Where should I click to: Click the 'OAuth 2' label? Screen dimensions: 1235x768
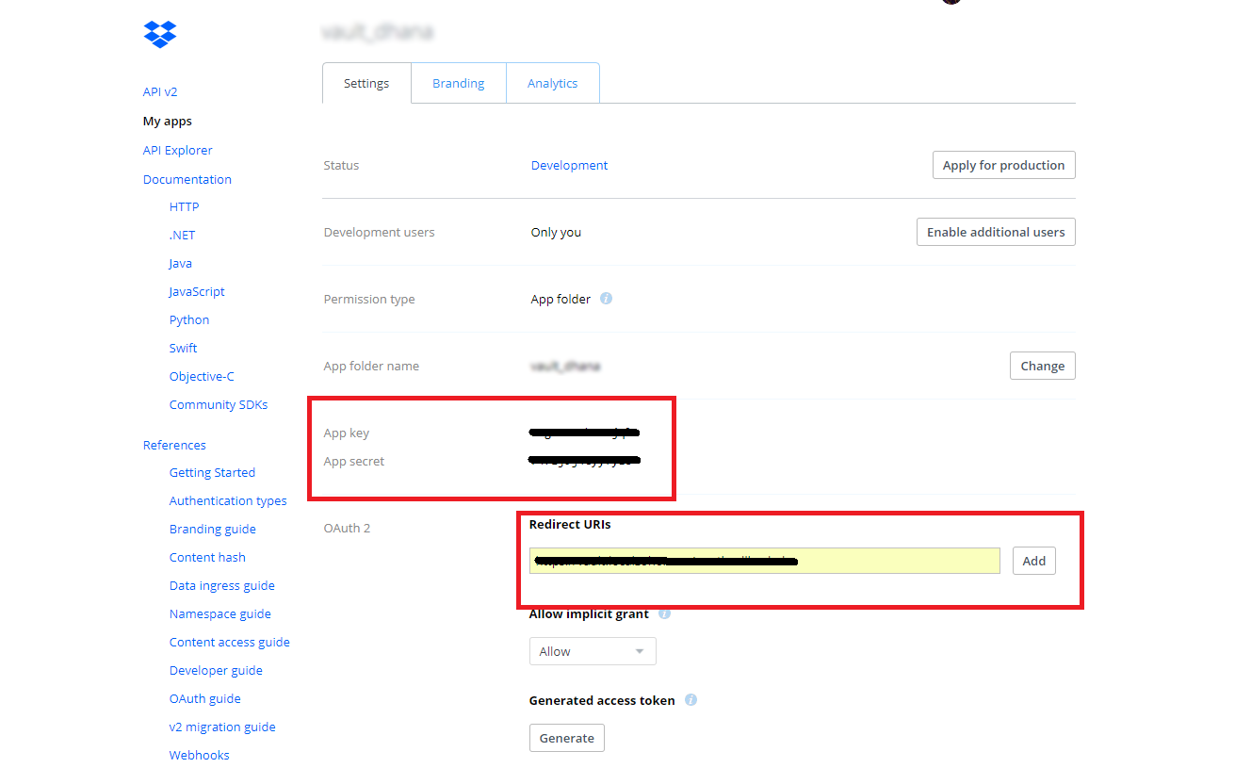click(348, 528)
